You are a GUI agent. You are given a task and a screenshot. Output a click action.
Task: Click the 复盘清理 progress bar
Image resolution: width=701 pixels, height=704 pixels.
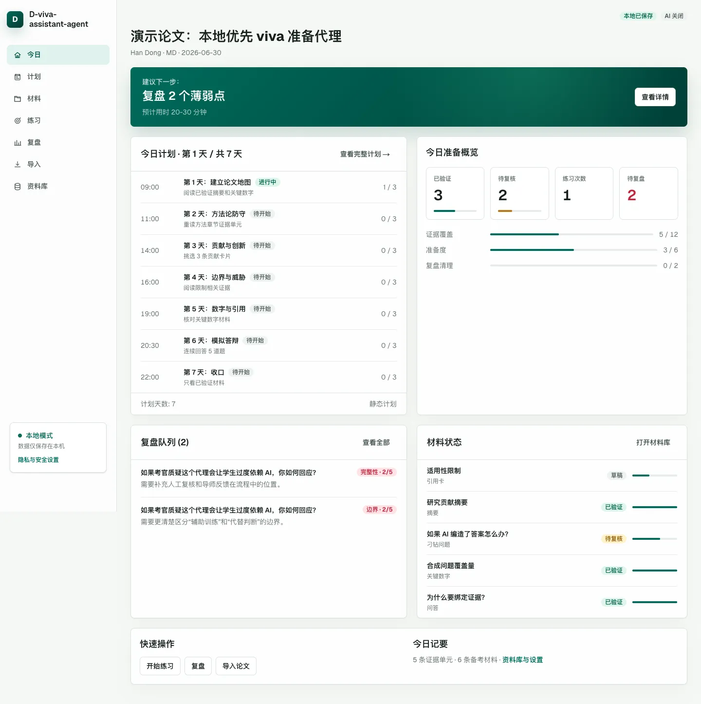(573, 266)
